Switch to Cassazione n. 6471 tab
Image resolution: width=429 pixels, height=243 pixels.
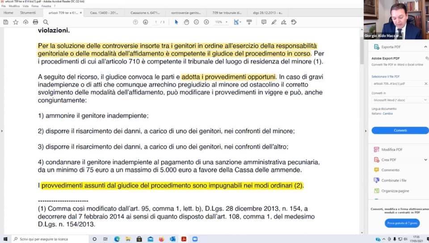coord(145,13)
